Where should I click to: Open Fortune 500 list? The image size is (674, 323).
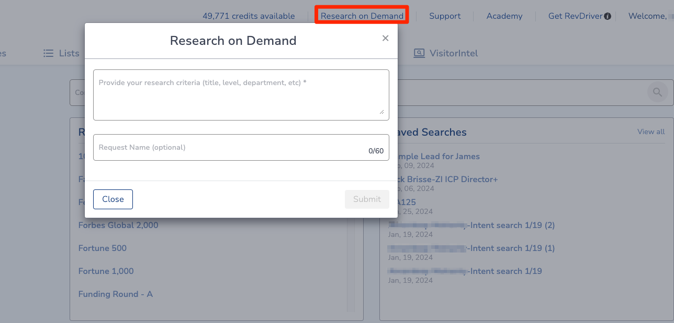pyautogui.click(x=103, y=248)
